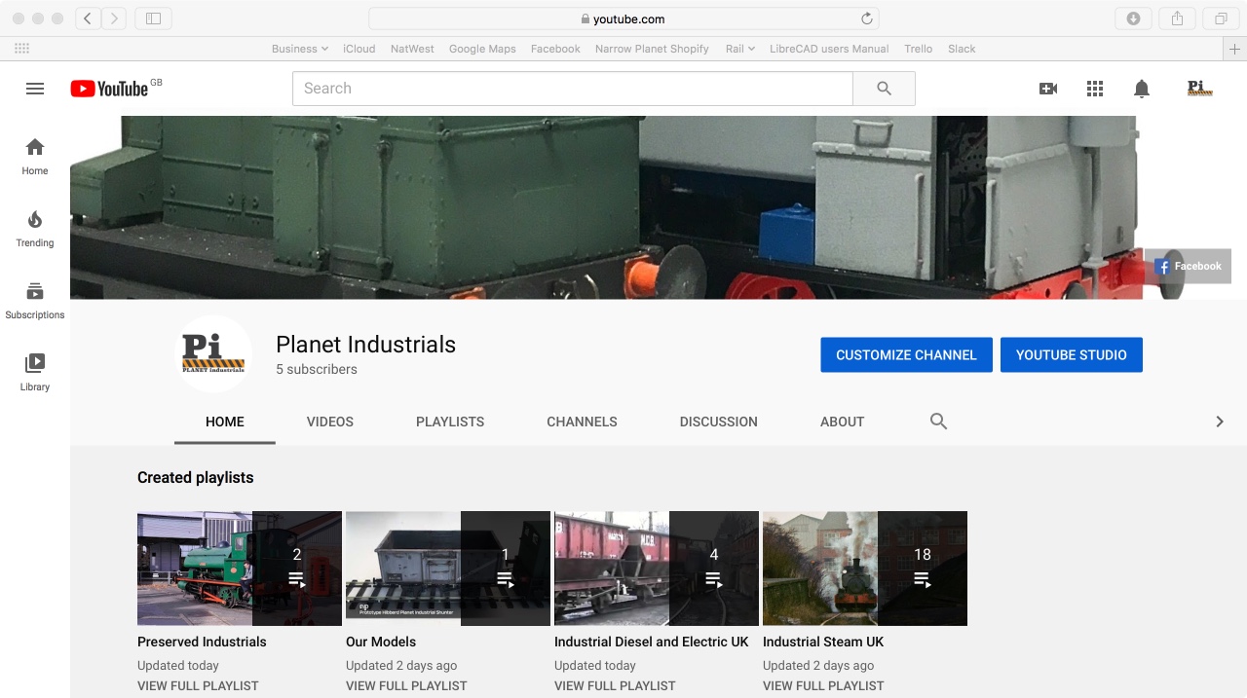1247x698 pixels.
Task: Expand the Business bookmarks folder
Action: pyautogui.click(x=300, y=49)
